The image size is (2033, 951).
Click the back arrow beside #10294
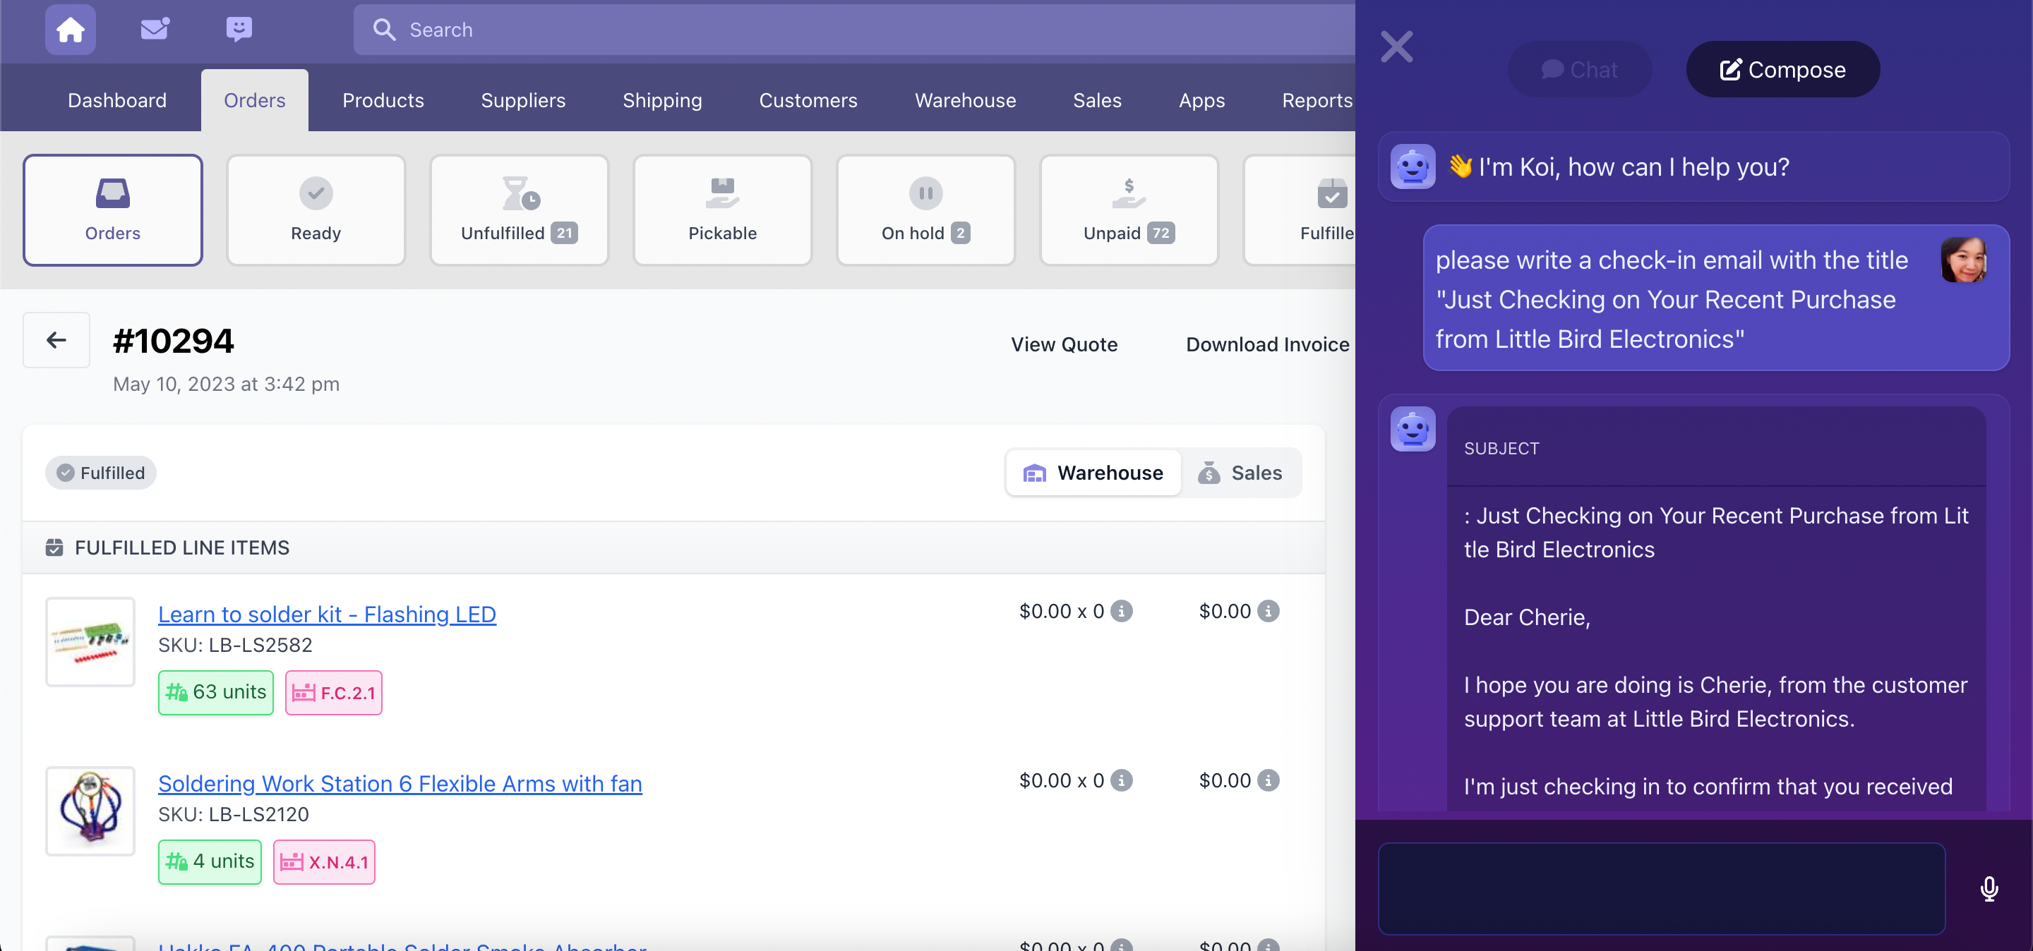coord(56,341)
